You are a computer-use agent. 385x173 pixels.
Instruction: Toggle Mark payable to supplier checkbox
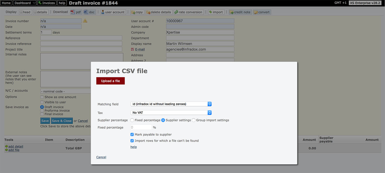132,134
